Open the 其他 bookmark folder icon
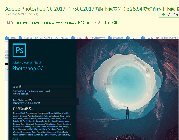 click(x=7, y=38)
